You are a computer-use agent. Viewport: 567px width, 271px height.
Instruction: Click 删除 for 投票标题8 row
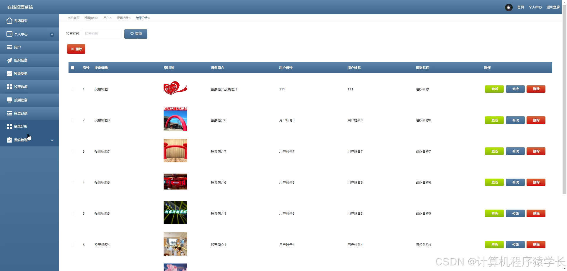point(536,120)
